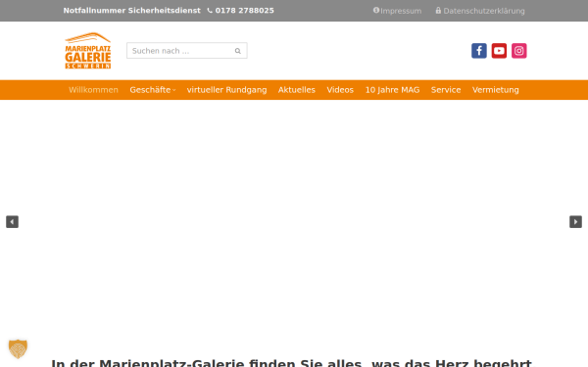Click the search magnifier icon
The image size is (588, 367).
click(x=238, y=51)
